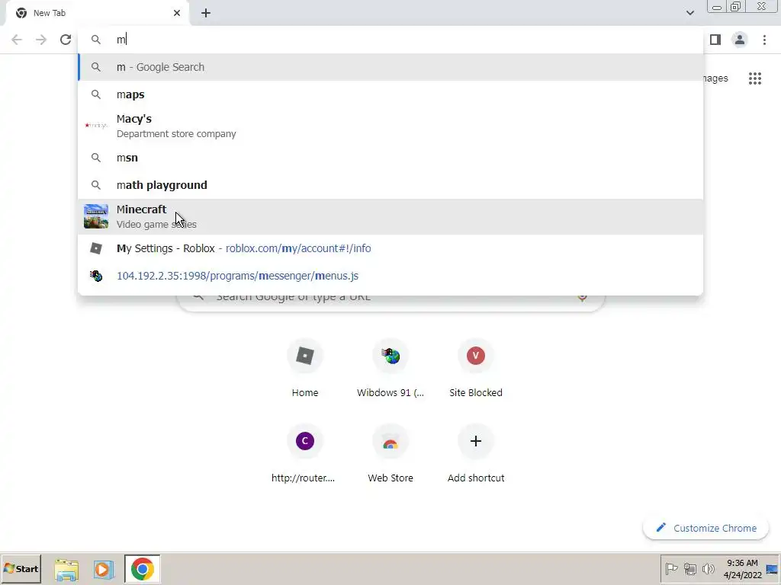Open My Settings - Roblox suggestion

pos(390,248)
